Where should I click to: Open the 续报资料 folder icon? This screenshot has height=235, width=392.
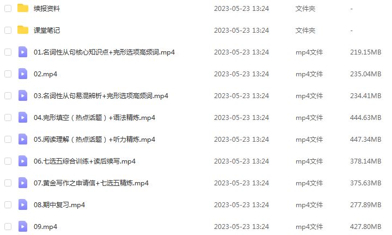pyautogui.click(x=23, y=8)
